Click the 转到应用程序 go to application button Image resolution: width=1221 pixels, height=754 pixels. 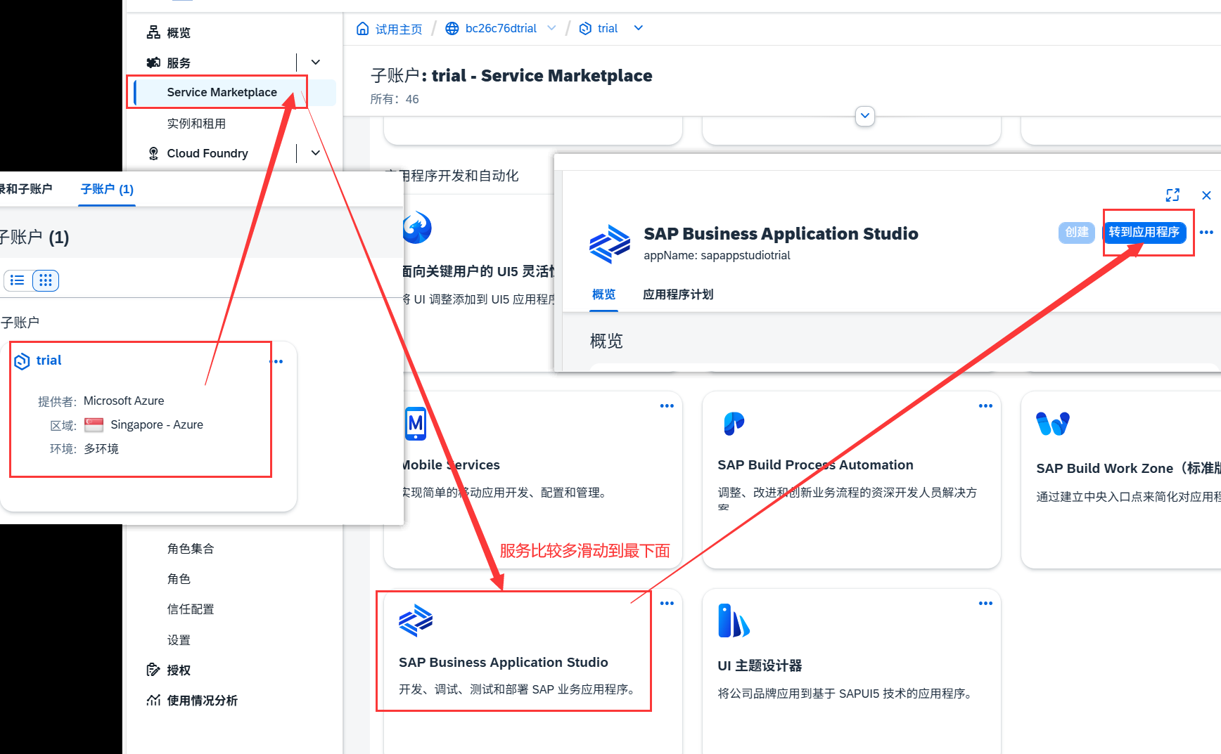tap(1144, 232)
